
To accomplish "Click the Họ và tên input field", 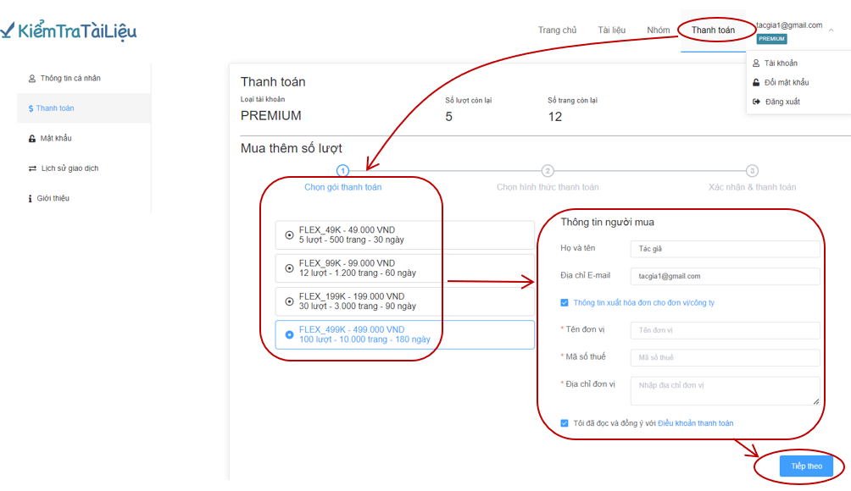I will click(x=725, y=249).
